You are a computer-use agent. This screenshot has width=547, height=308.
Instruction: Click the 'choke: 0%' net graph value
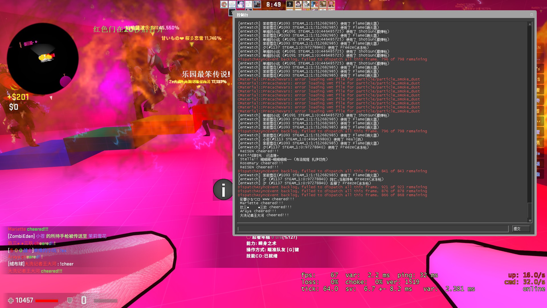[x=364, y=282]
